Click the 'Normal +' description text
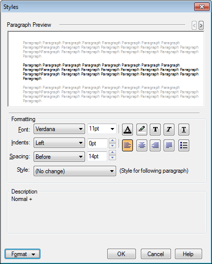 tap(22, 199)
